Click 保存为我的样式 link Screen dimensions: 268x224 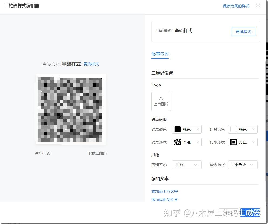pyautogui.click(x=236, y=6)
